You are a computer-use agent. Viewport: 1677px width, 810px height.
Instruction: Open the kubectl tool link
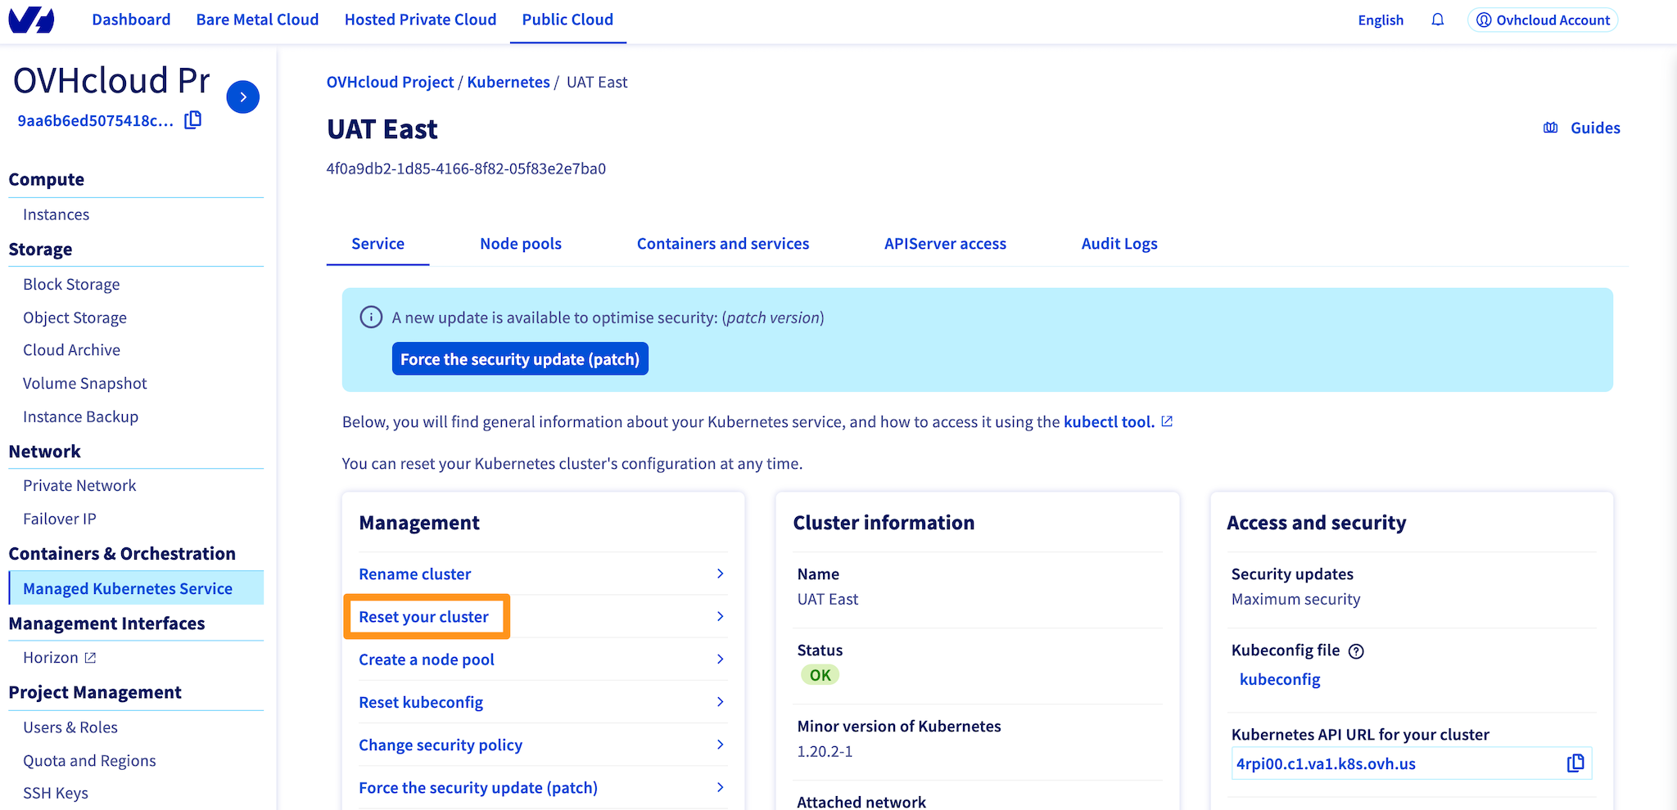[1109, 421]
